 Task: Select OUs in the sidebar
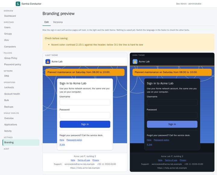tap(6, 40)
